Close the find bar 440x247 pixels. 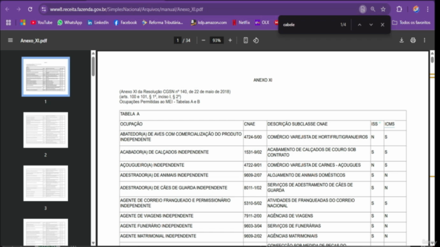pyautogui.click(x=382, y=25)
